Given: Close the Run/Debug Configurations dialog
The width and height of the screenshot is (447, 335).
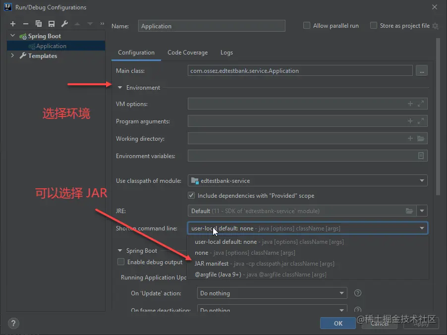Looking at the screenshot, I should tap(435, 7).
